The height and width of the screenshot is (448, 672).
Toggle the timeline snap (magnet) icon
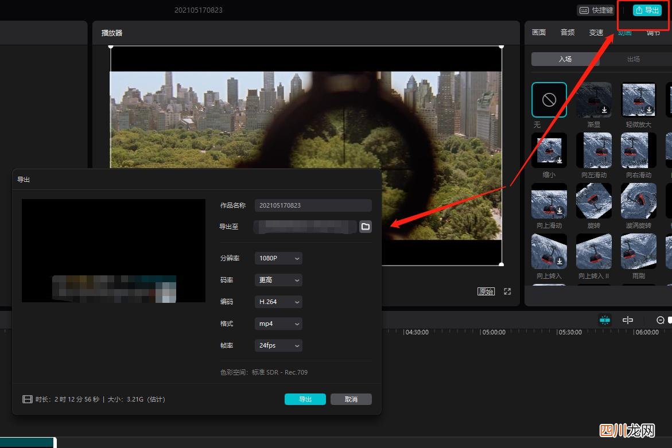pos(605,320)
